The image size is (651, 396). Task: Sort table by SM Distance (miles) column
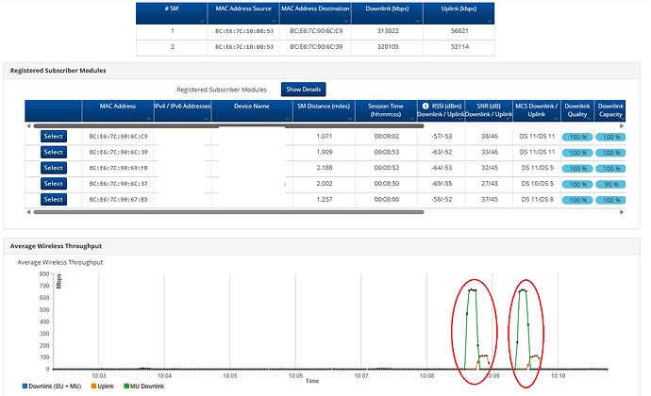click(x=324, y=110)
